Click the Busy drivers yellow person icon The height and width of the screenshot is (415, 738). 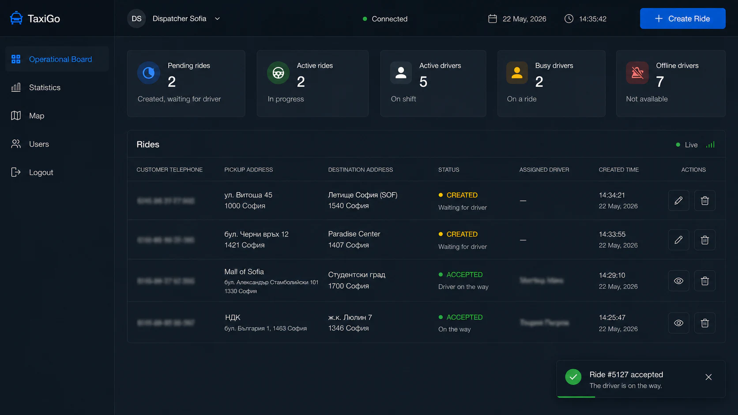click(x=517, y=73)
